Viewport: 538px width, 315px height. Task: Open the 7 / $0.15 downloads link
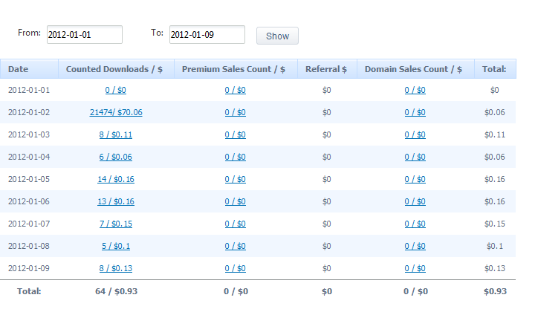click(116, 224)
